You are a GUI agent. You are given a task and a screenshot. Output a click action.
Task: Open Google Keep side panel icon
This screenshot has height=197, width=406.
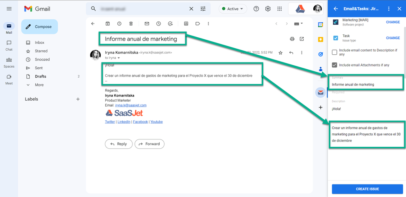(x=321, y=39)
